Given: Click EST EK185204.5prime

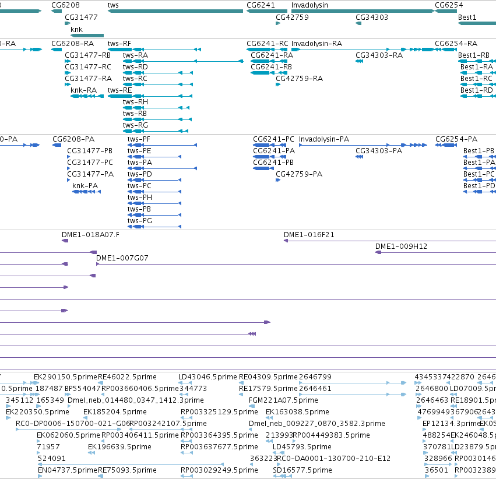Looking at the screenshot, I should [x=115, y=411].
